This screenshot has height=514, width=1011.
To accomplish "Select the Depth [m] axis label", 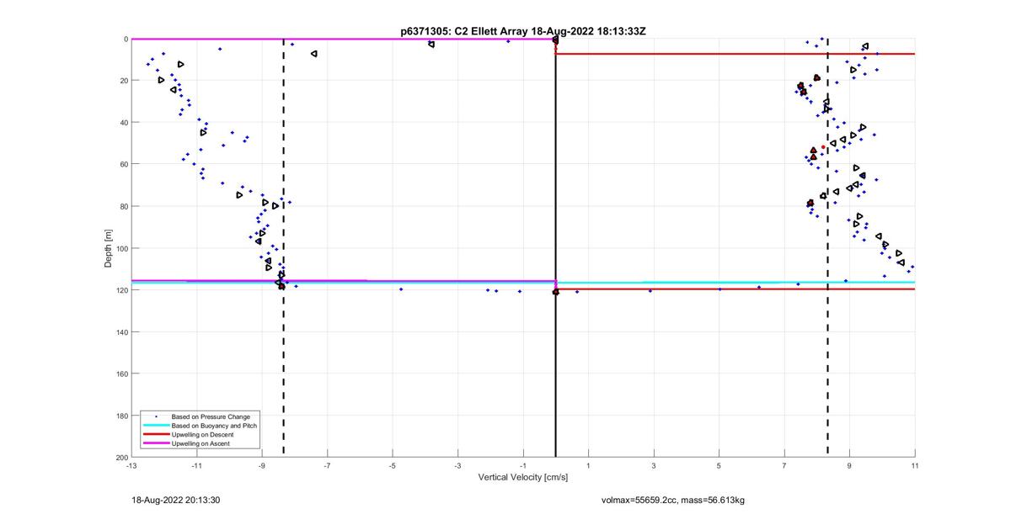I will (x=108, y=248).
